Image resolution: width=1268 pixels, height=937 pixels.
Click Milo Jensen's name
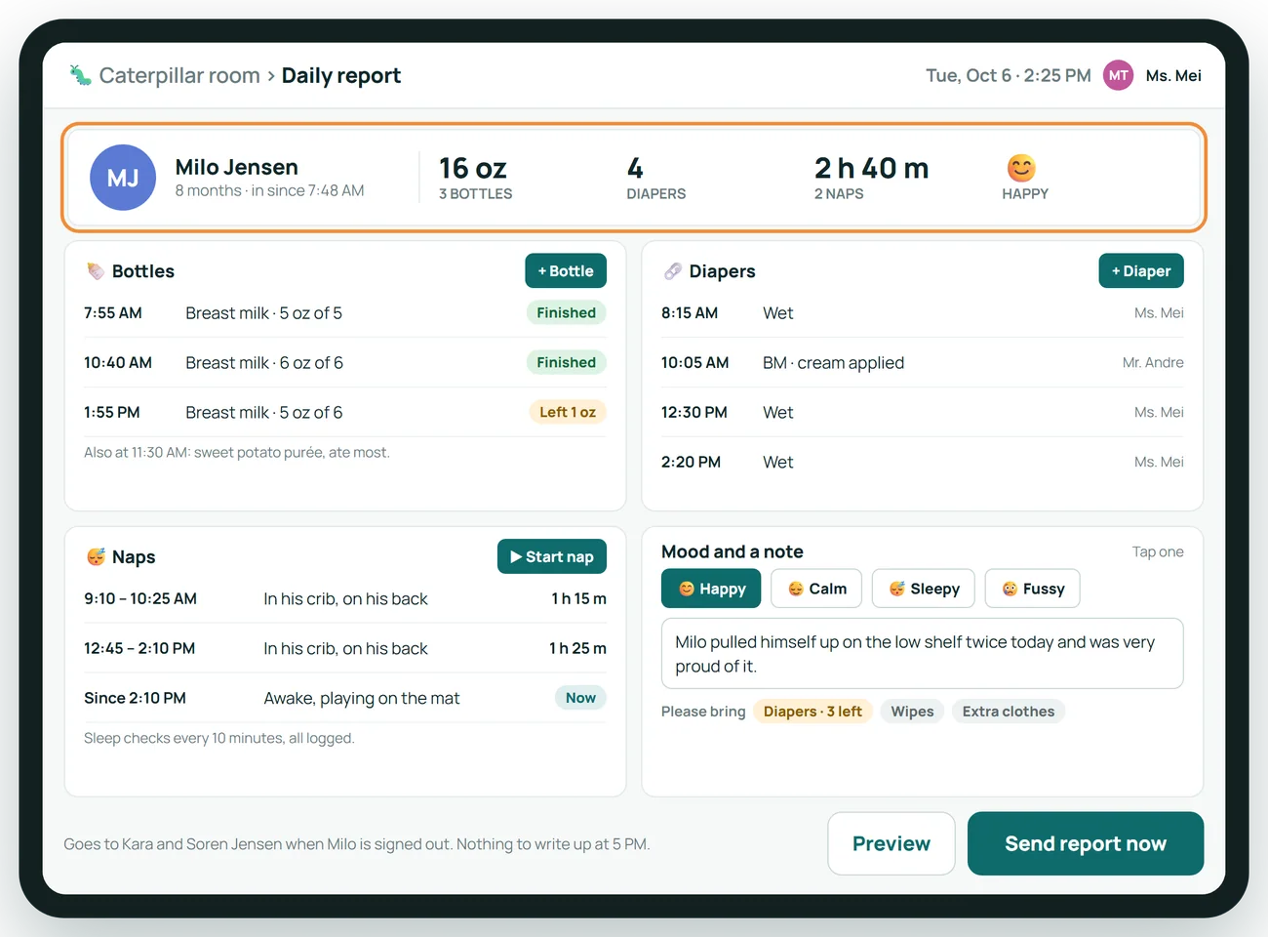click(237, 167)
